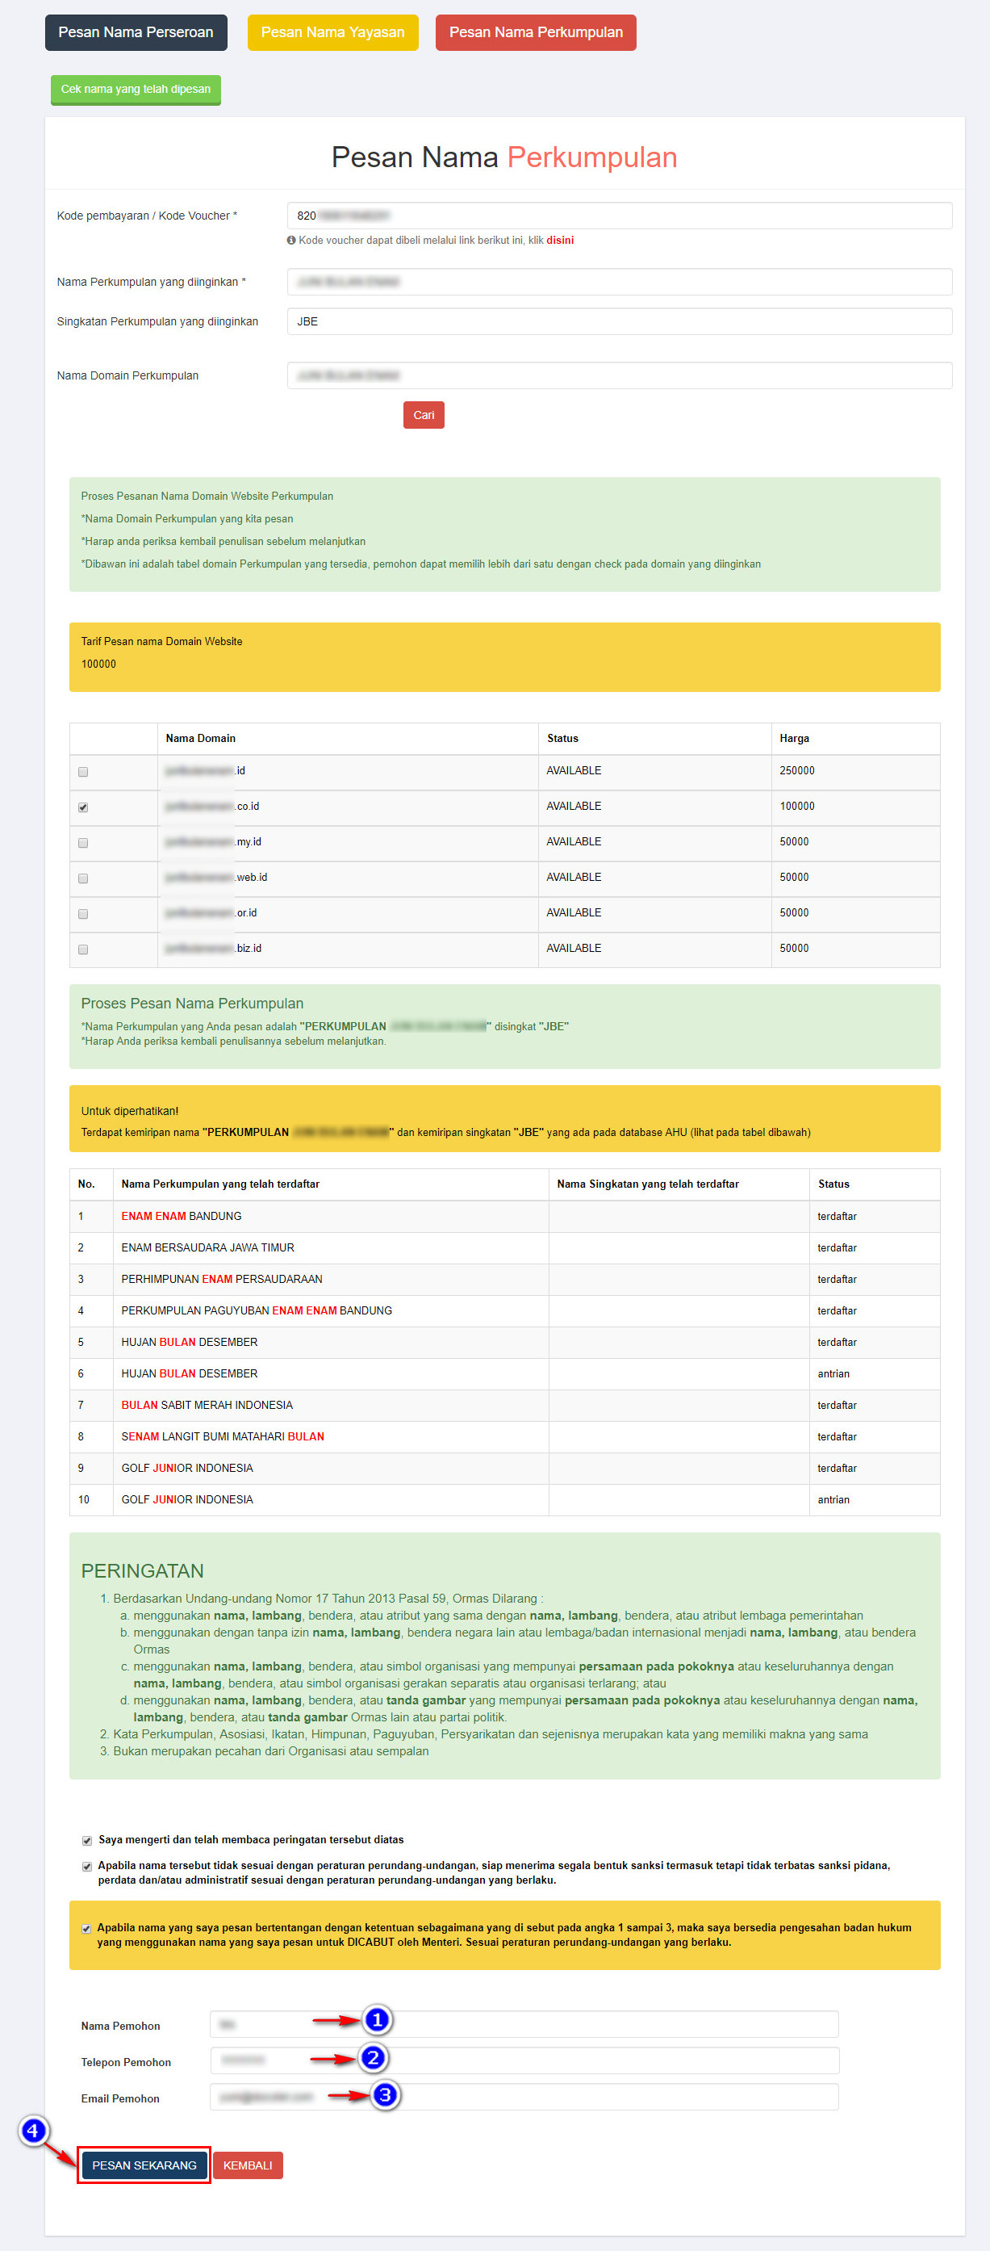Click the red KEMBALI button

coord(248,2165)
